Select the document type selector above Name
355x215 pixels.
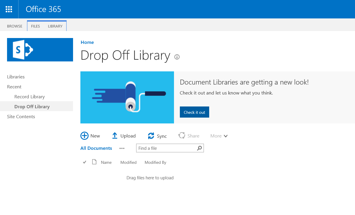[x=94, y=162]
